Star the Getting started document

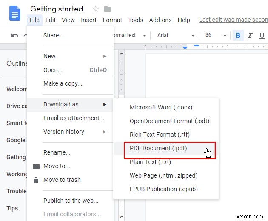pos(96,9)
